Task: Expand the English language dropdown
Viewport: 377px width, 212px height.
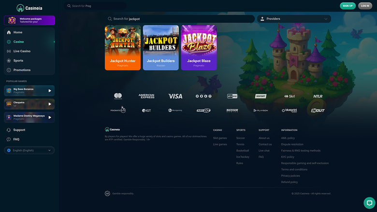Action: 29,150
